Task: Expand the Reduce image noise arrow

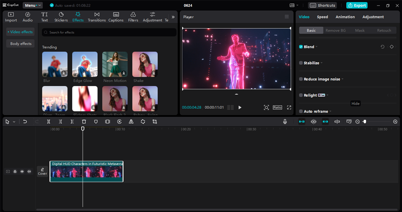Action: click(x=343, y=79)
